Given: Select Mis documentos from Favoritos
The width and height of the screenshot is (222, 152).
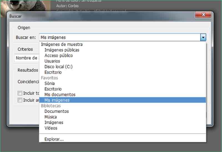Looking at the screenshot, I should (60, 95).
